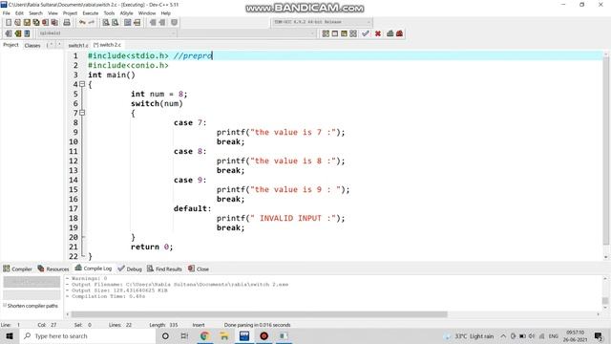This screenshot has width=611, height=344.
Task: Open the File menu
Action: [7, 12]
